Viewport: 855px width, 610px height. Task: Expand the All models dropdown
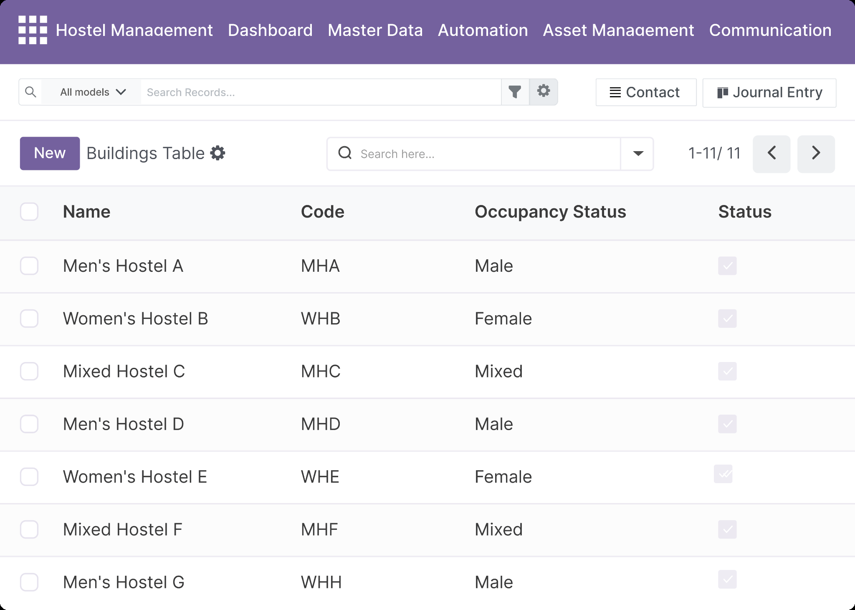click(x=93, y=92)
